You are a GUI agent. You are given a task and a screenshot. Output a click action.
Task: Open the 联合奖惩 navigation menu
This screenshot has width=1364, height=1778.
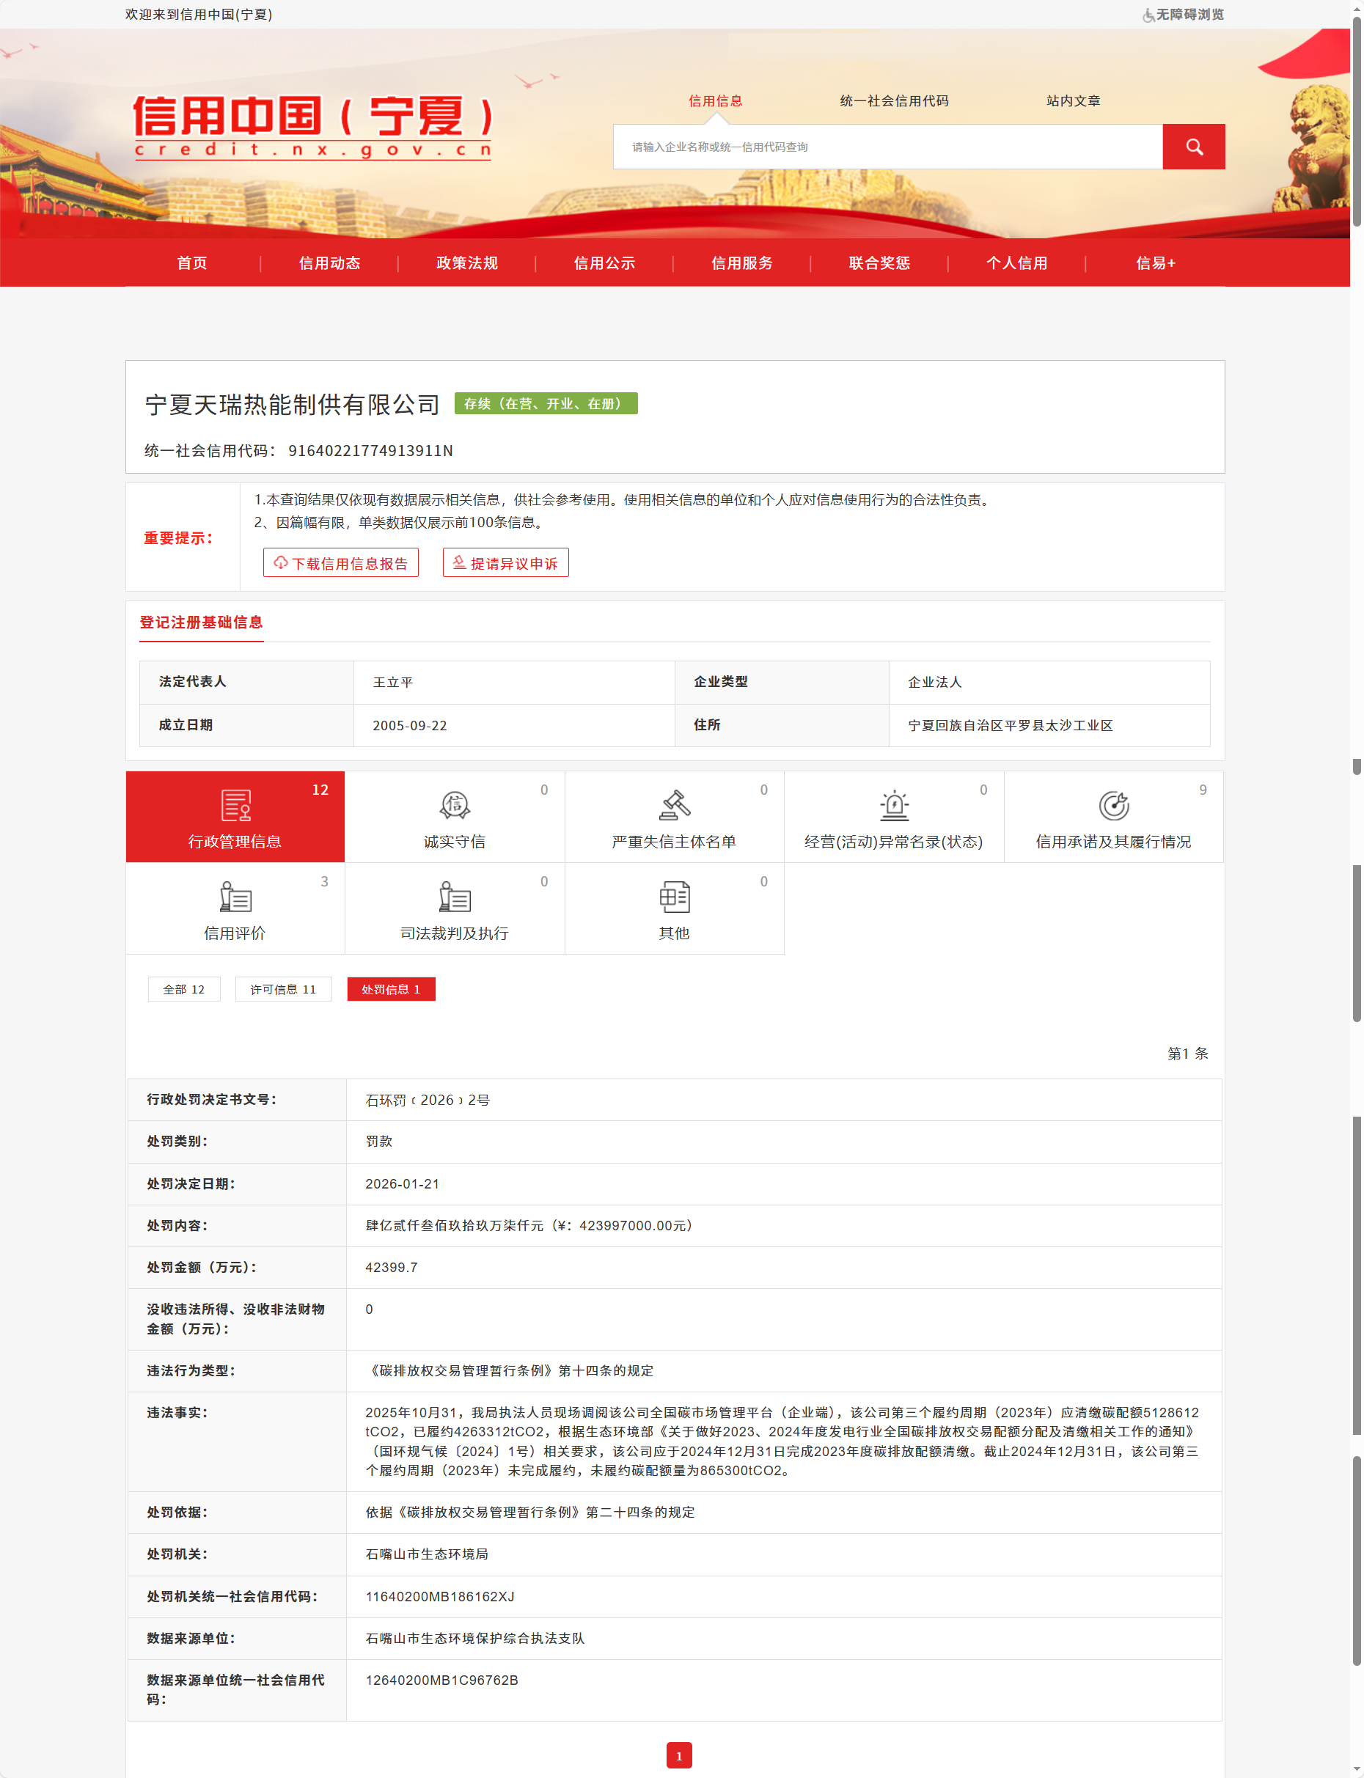[879, 263]
